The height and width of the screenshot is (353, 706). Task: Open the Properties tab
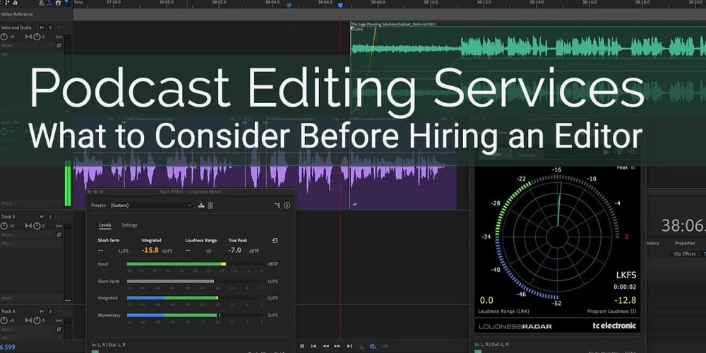pos(684,243)
